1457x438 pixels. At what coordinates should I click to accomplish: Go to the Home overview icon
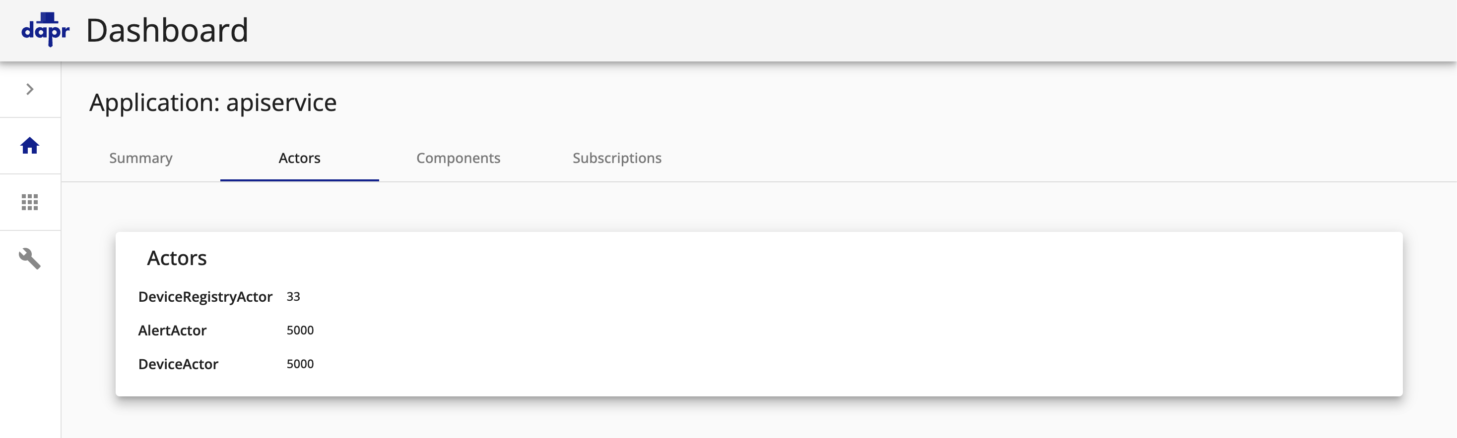[30, 146]
